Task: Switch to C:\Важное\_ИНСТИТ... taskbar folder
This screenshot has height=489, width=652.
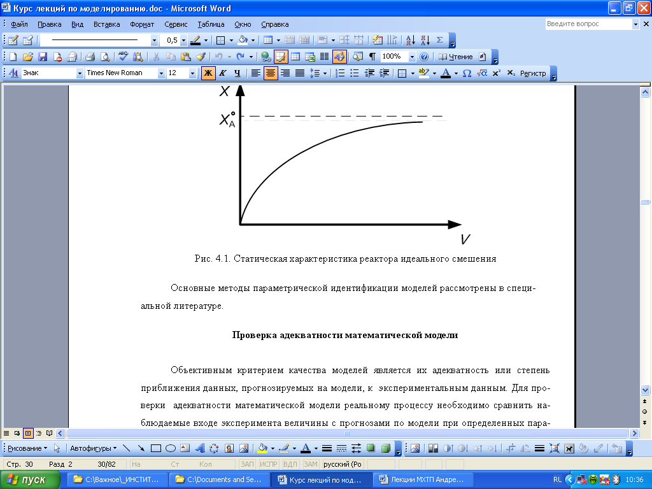Action: click(117, 480)
